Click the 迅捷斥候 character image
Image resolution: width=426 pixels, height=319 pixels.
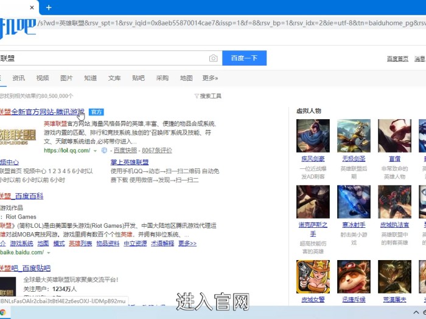coord(354,276)
